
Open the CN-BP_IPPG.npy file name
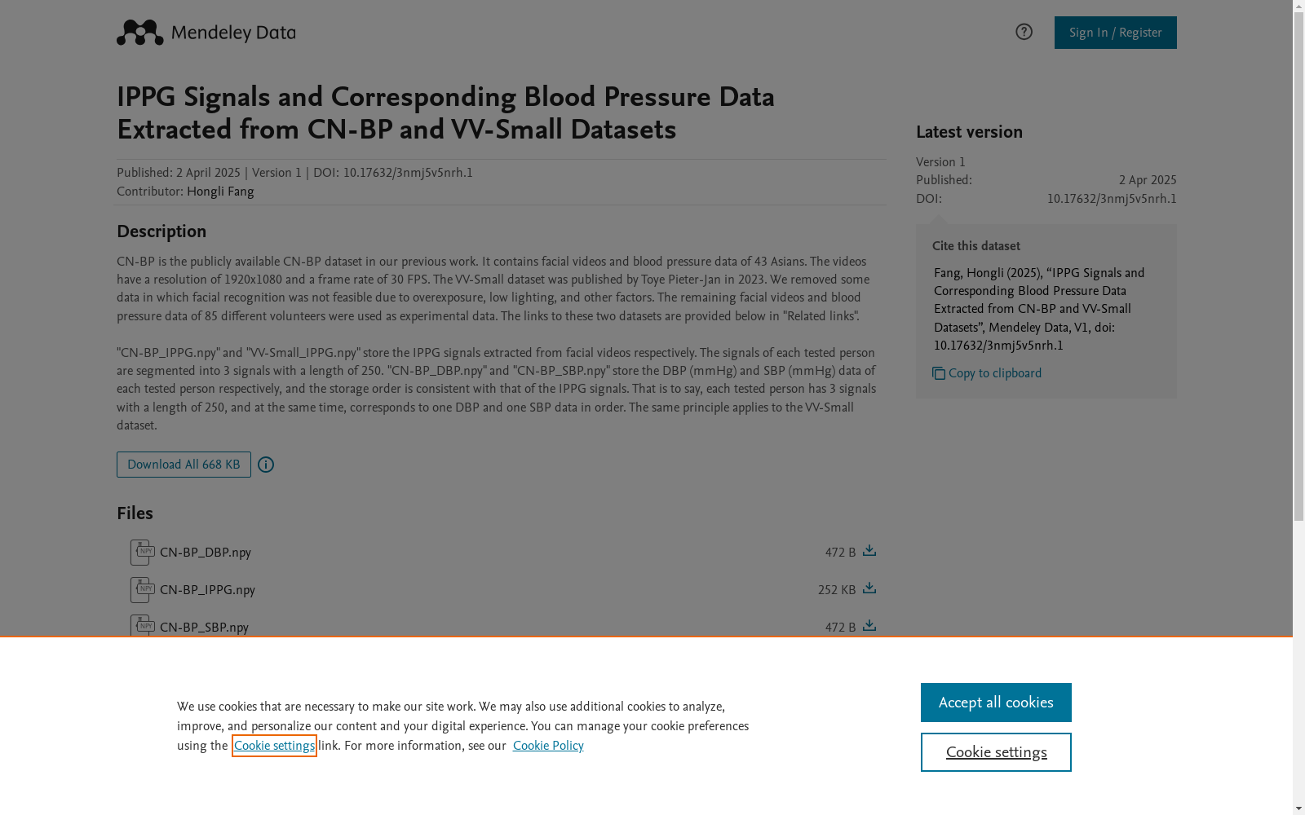click(207, 590)
